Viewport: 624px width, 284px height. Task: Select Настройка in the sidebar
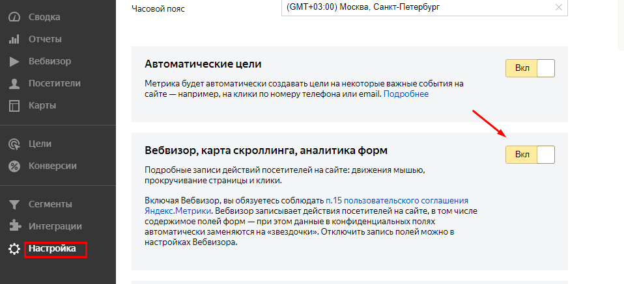click(52, 249)
